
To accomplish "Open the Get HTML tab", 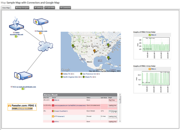I will [x=50, y=8].
